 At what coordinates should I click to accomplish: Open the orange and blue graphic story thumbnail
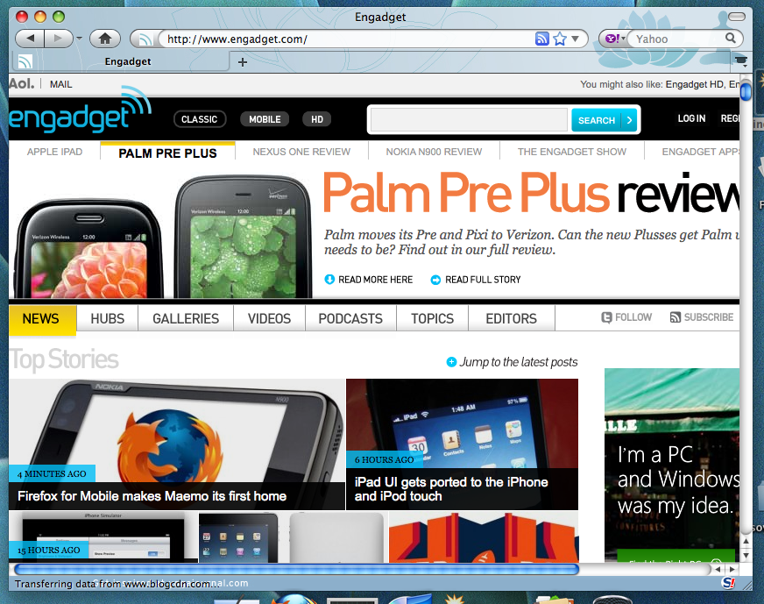484,537
